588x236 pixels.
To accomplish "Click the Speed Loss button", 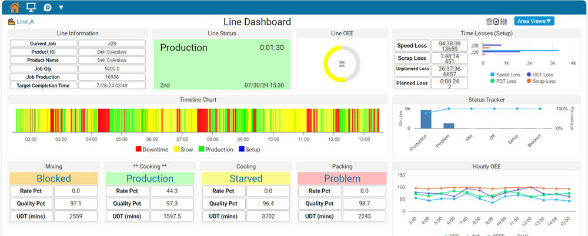I will click(x=412, y=46).
